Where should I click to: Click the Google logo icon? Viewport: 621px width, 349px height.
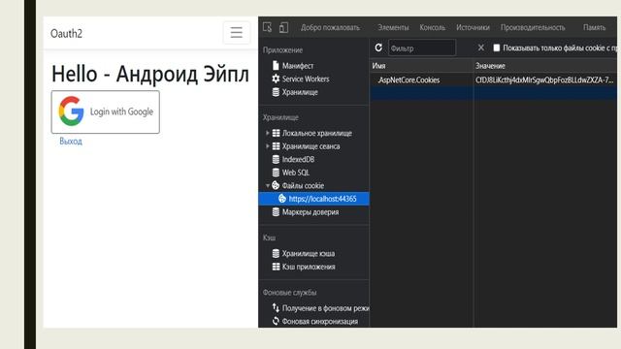(x=71, y=111)
